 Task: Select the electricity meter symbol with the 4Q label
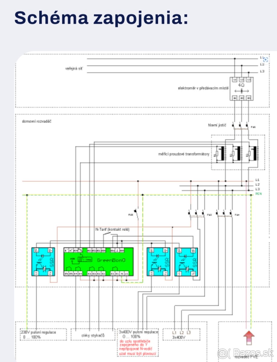pyautogui.click(x=241, y=89)
